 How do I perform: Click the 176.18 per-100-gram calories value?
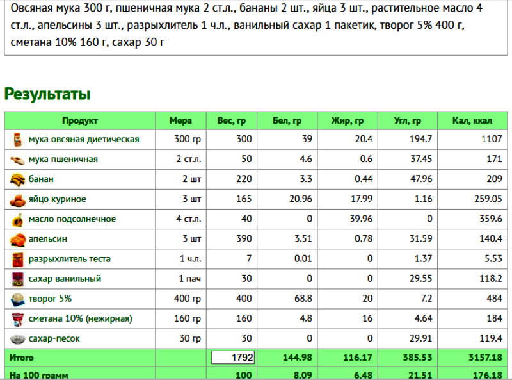(487, 375)
